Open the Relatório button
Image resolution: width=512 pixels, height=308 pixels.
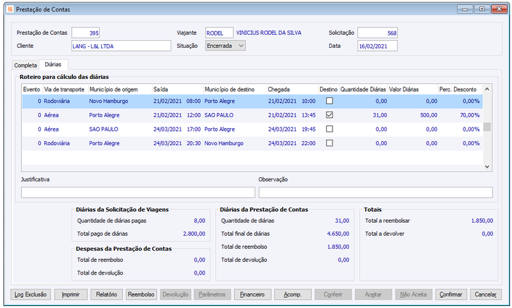(x=106, y=294)
